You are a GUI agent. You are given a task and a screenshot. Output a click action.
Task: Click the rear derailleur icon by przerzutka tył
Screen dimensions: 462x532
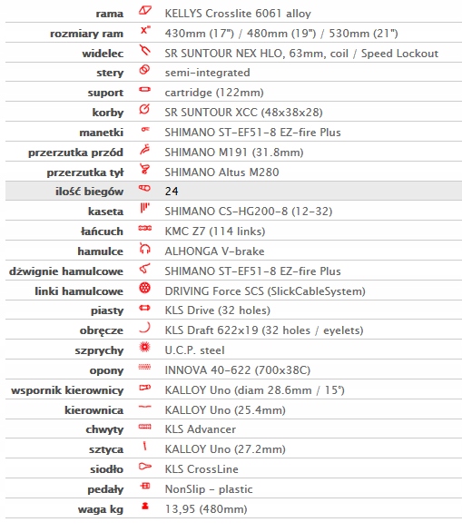[x=145, y=169]
